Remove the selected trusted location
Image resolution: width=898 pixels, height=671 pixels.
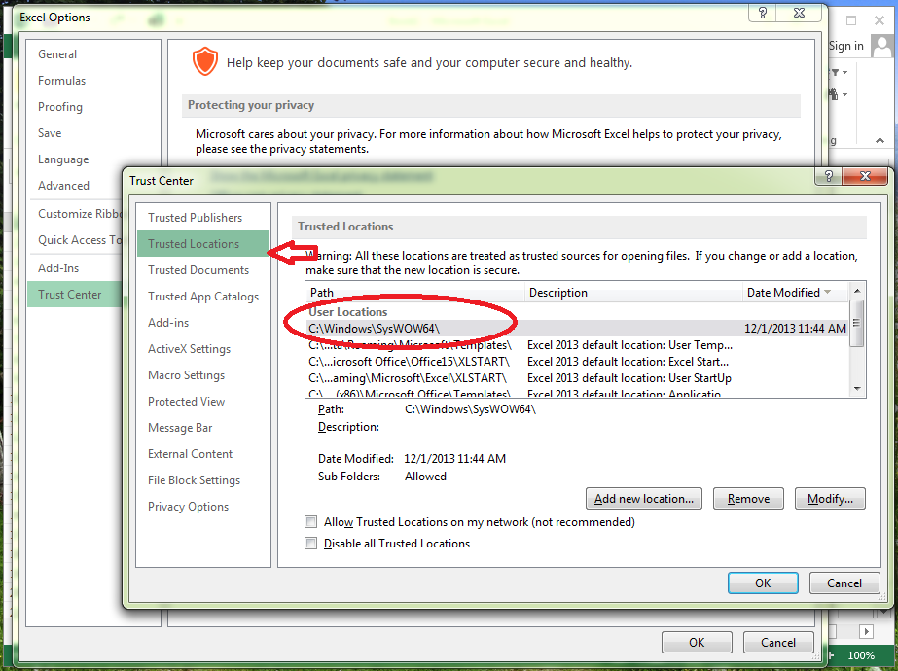click(748, 499)
